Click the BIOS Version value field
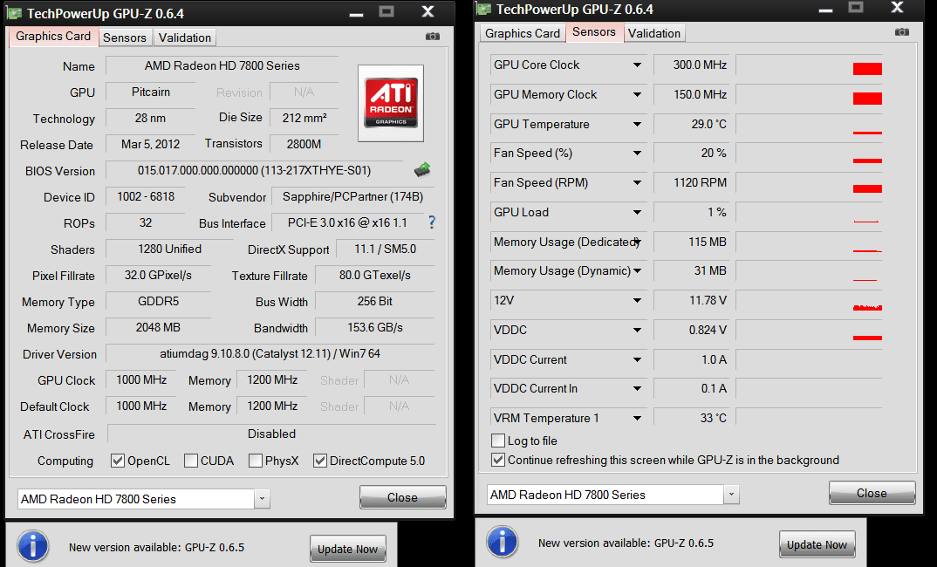The width and height of the screenshot is (937, 567). (255, 170)
